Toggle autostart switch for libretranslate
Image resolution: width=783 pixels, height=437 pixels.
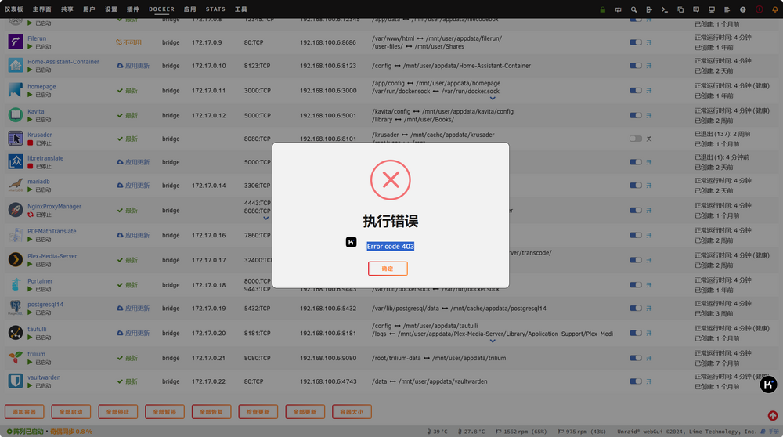tap(636, 162)
